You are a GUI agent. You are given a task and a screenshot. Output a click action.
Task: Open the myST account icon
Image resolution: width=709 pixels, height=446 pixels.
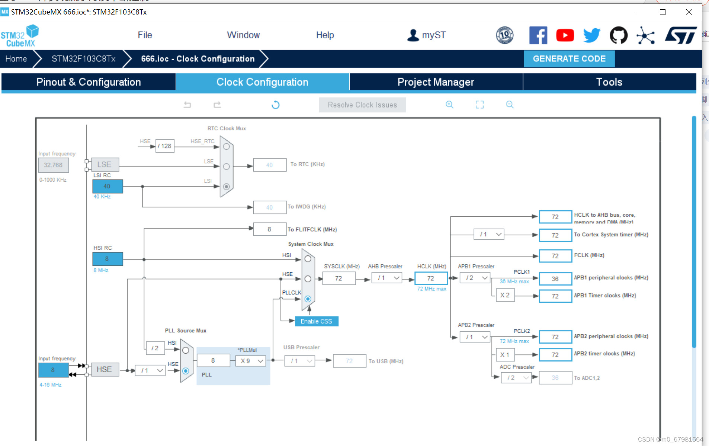click(413, 35)
